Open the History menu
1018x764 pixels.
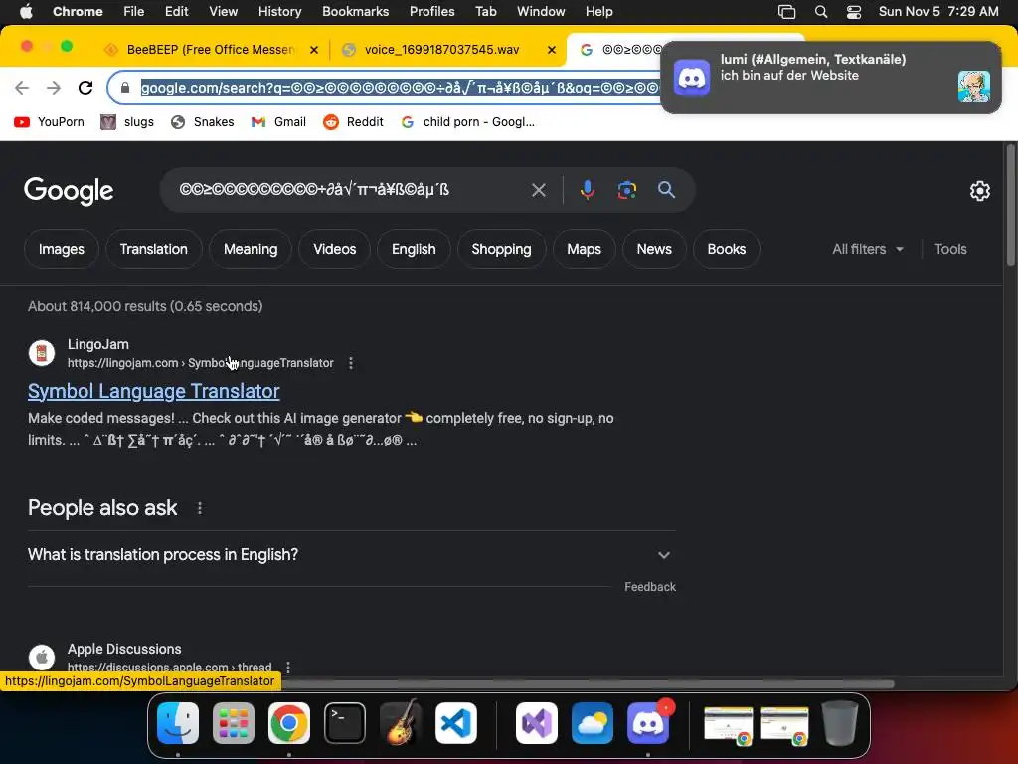[x=279, y=12]
